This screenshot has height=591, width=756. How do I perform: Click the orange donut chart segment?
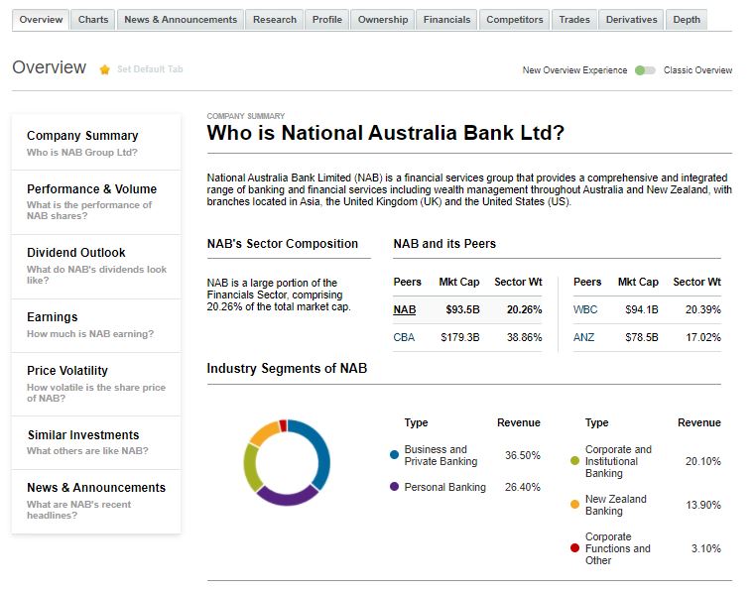tap(263, 432)
